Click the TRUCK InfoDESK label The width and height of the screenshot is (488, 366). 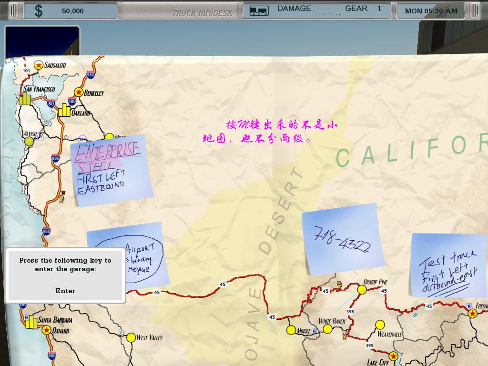pyautogui.click(x=202, y=13)
